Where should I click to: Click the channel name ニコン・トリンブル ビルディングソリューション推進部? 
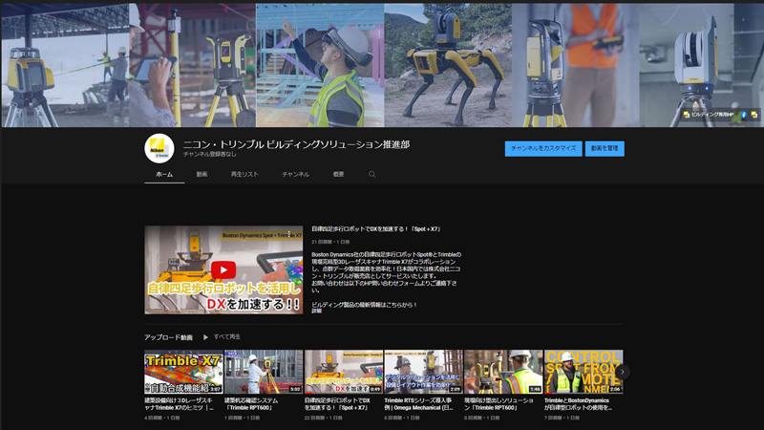(296, 144)
